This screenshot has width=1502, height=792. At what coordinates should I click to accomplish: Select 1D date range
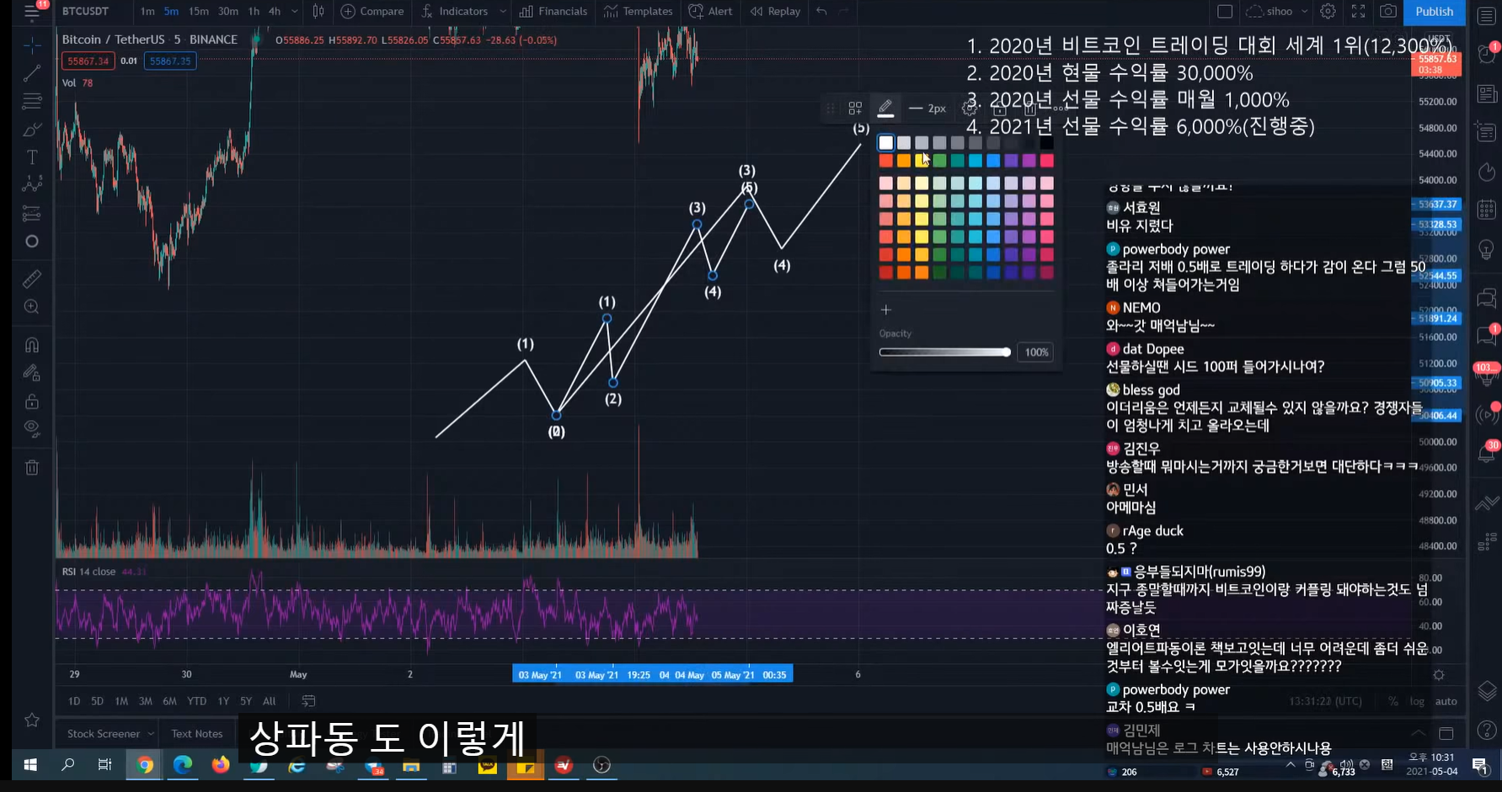click(x=74, y=701)
